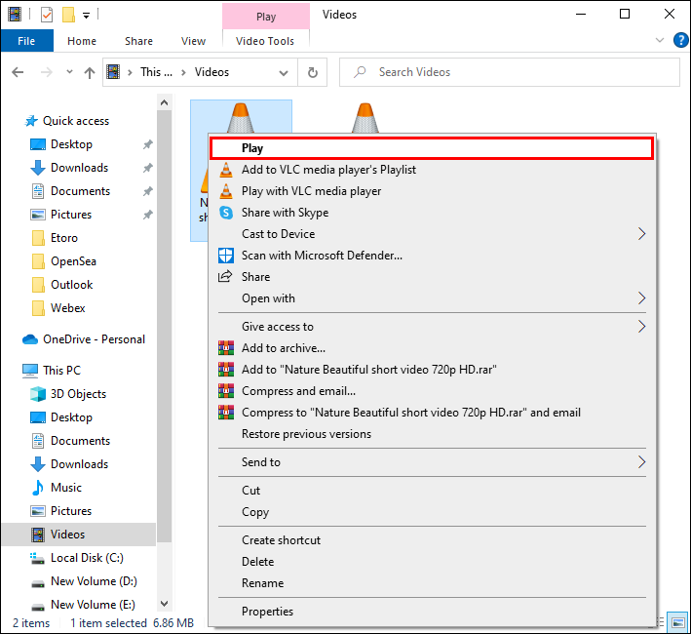Screen dimensions: 691x634
Task: Click Restore previous versions
Action: pos(432,434)
